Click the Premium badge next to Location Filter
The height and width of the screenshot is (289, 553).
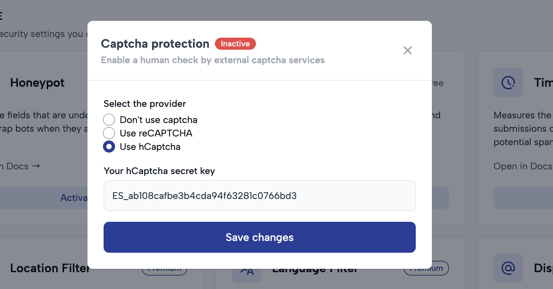[164, 268]
